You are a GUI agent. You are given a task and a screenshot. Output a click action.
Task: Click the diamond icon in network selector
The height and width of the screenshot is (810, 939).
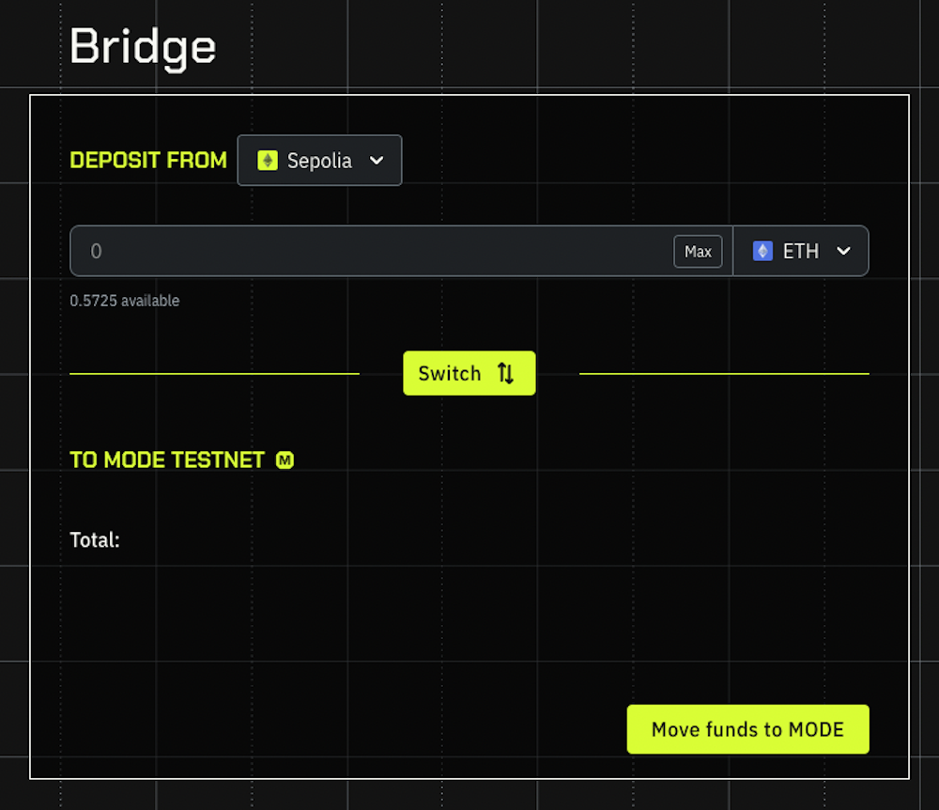tap(268, 160)
